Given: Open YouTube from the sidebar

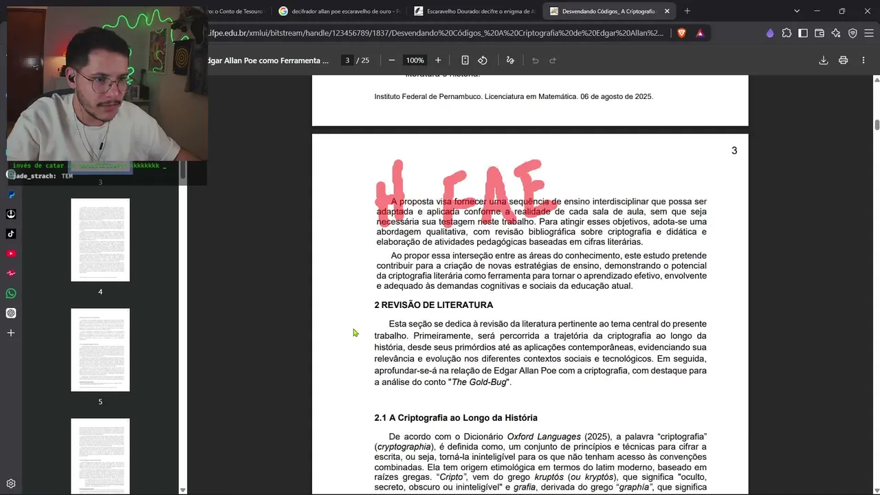Looking at the screenshot, I should (x=11, y=254).
